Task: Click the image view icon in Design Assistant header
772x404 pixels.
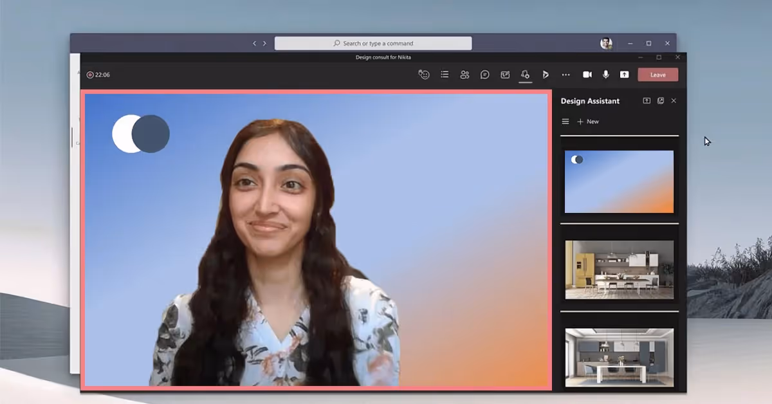Action: point(660,100)
